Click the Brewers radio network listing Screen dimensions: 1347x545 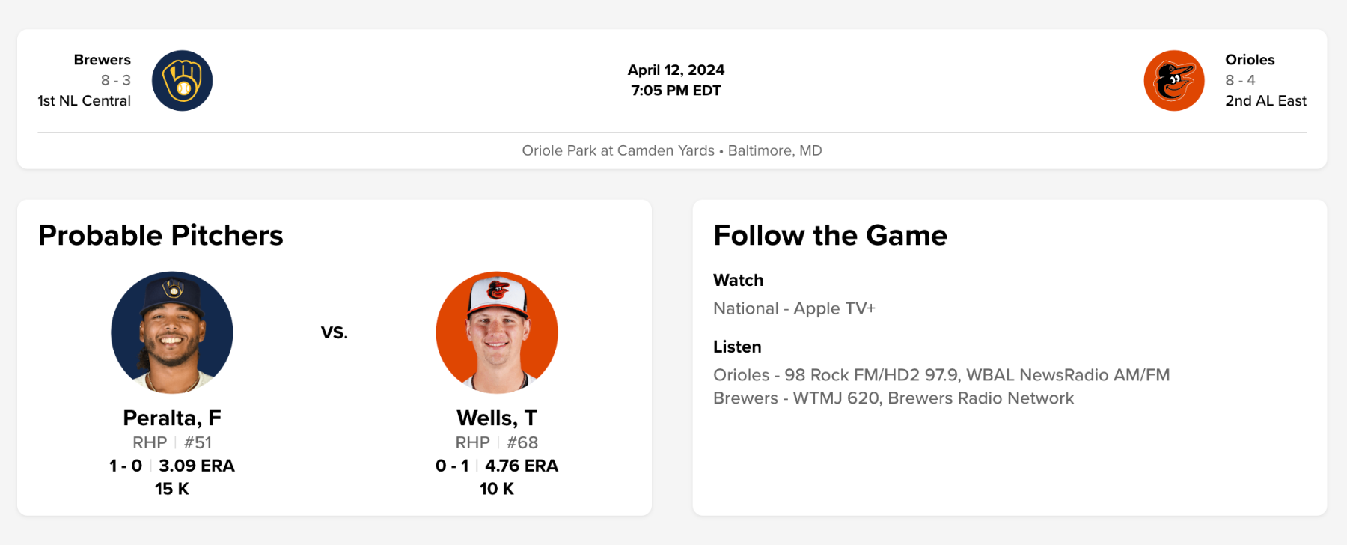(x=894, y=398)
